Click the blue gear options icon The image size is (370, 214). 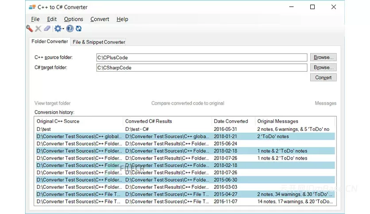pos(58,28)
